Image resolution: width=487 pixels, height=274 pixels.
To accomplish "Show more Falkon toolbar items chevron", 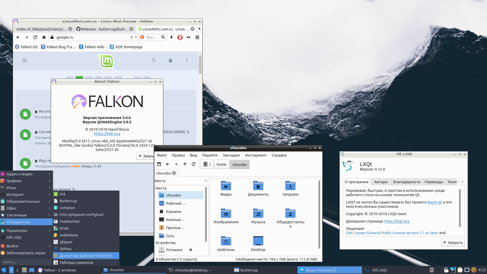I will [189, 37].
